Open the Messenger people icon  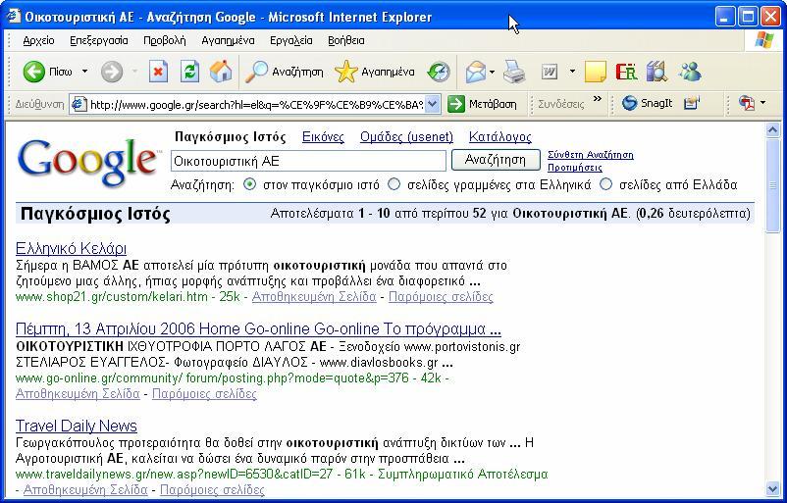689,72
